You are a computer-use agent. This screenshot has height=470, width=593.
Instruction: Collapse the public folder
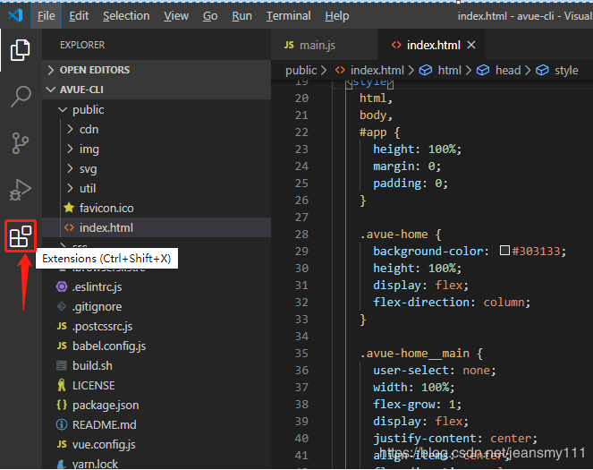88,109
